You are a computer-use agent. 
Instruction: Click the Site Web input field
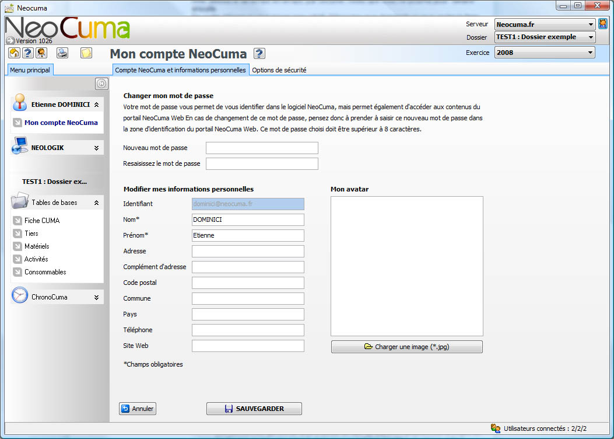tap(248, 346)
